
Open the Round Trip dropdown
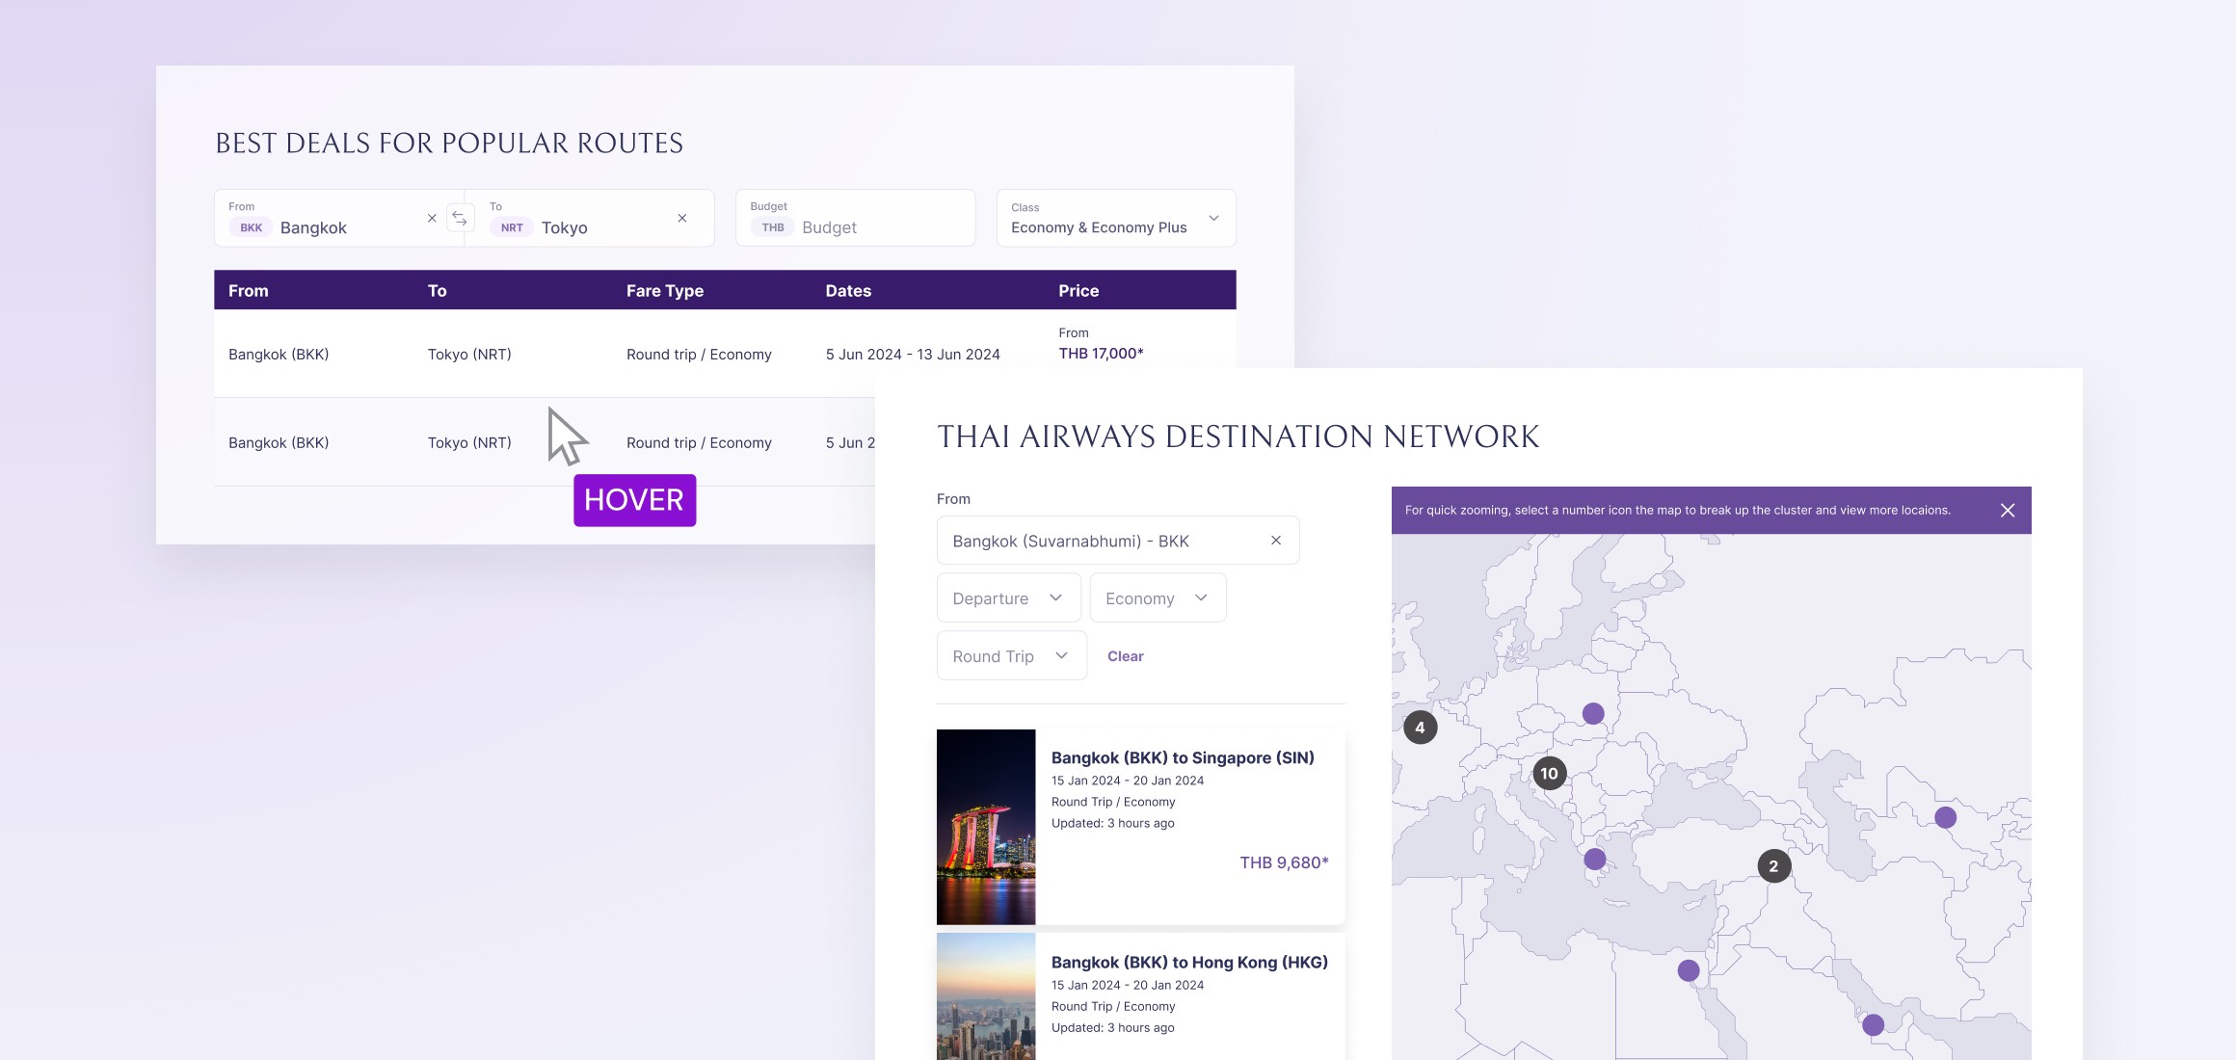tap(1011, 656)
